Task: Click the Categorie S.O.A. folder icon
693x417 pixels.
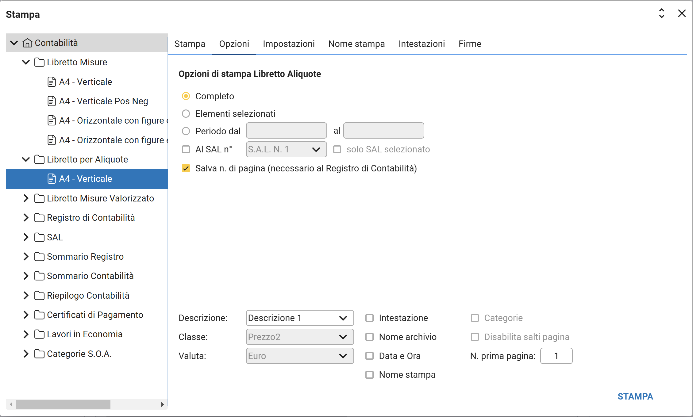Action: tap(39, 354)
